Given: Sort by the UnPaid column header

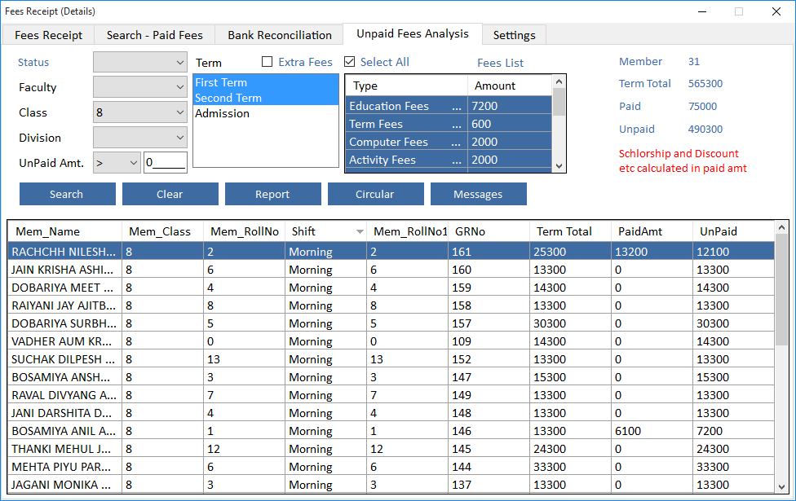Looking at the screenshot, I should 733,231.
